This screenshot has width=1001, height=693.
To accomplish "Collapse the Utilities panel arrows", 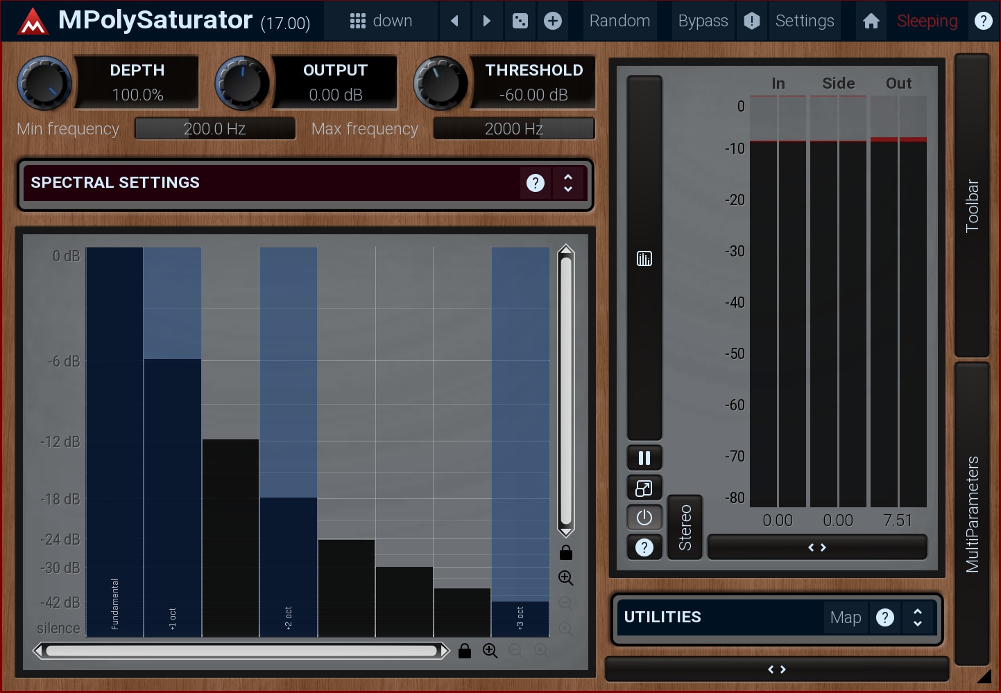I will tap(917, 617).
